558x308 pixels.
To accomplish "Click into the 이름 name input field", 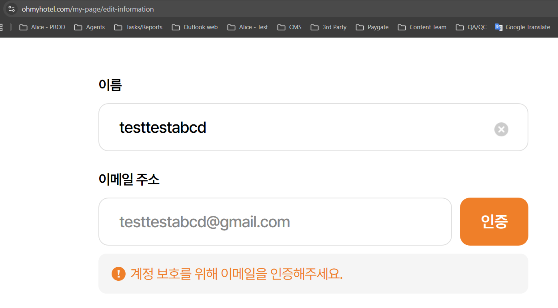I will (296, 128).
